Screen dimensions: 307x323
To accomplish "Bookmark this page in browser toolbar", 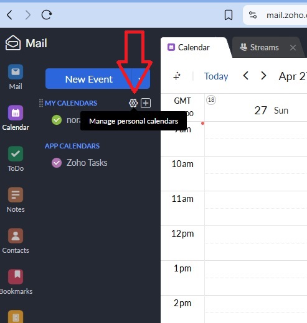I will click(x=229, y=15).
